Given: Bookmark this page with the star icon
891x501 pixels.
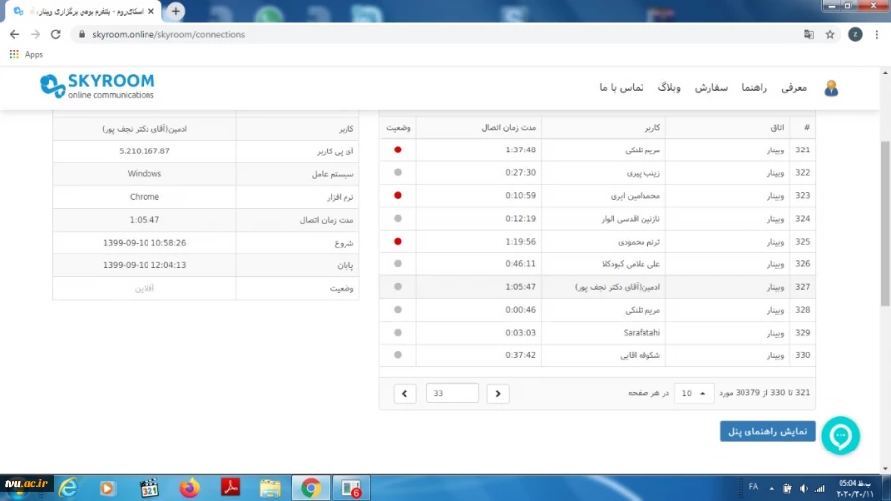Looking at the screenshot, I should (830, 34).
